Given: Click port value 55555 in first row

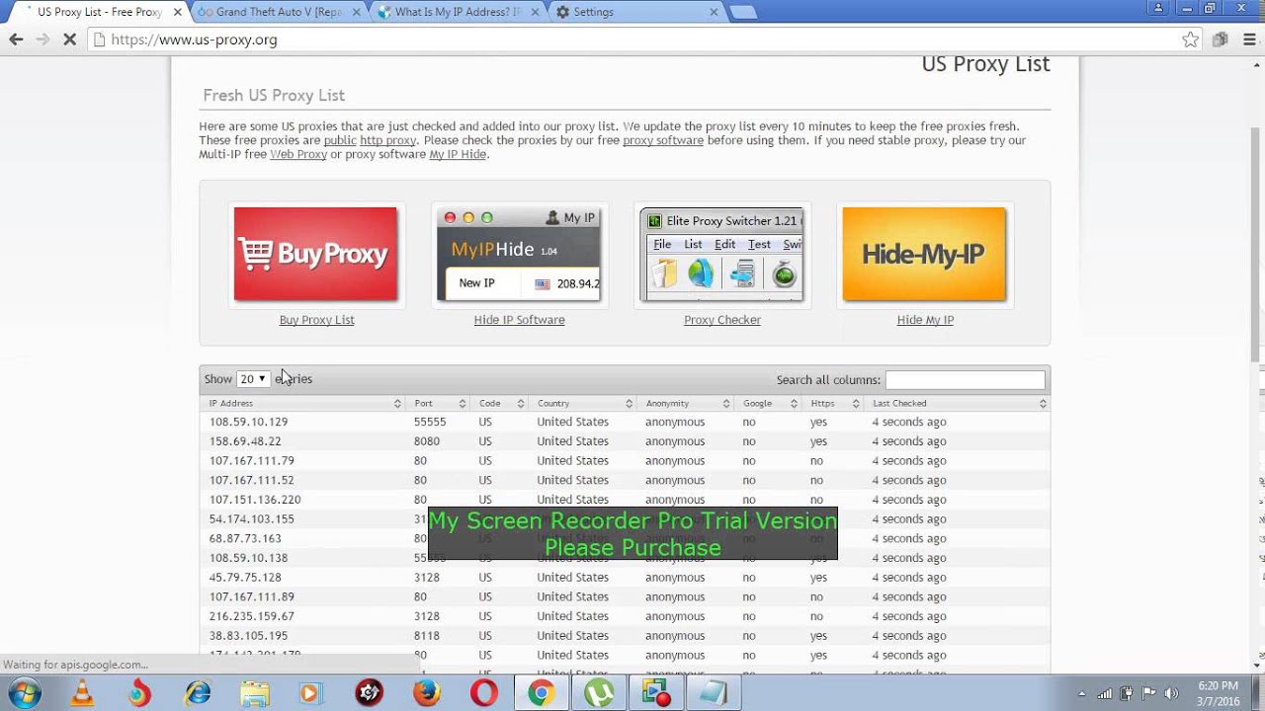Looking at the screenshot, I should click(430, 422).
